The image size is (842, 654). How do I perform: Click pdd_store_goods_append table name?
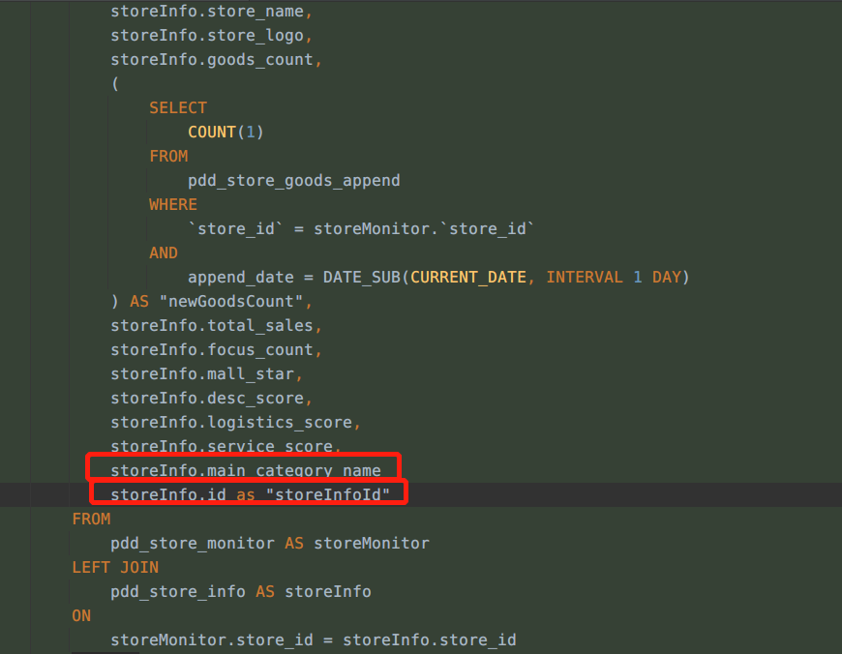(x=294, y=180)
